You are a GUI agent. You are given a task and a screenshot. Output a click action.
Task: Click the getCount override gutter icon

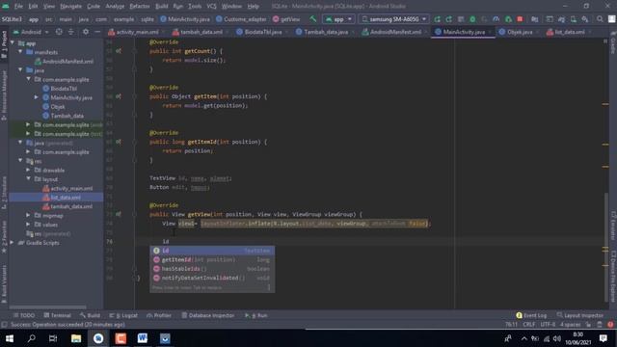click(x=119, y=51)
